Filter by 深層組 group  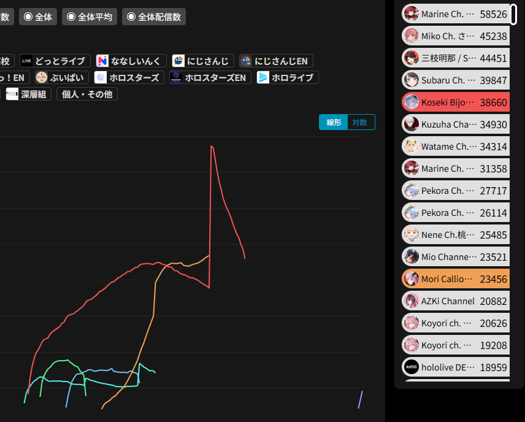click(28, 94)
